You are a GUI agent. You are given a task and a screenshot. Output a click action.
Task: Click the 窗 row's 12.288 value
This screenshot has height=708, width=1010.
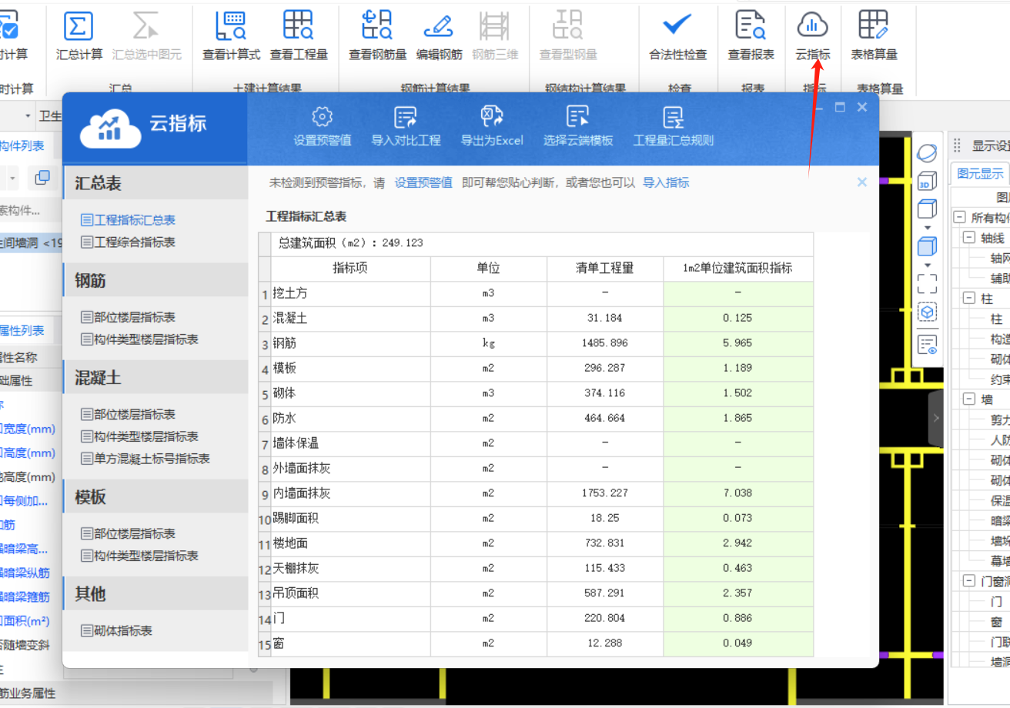point(605,643)
